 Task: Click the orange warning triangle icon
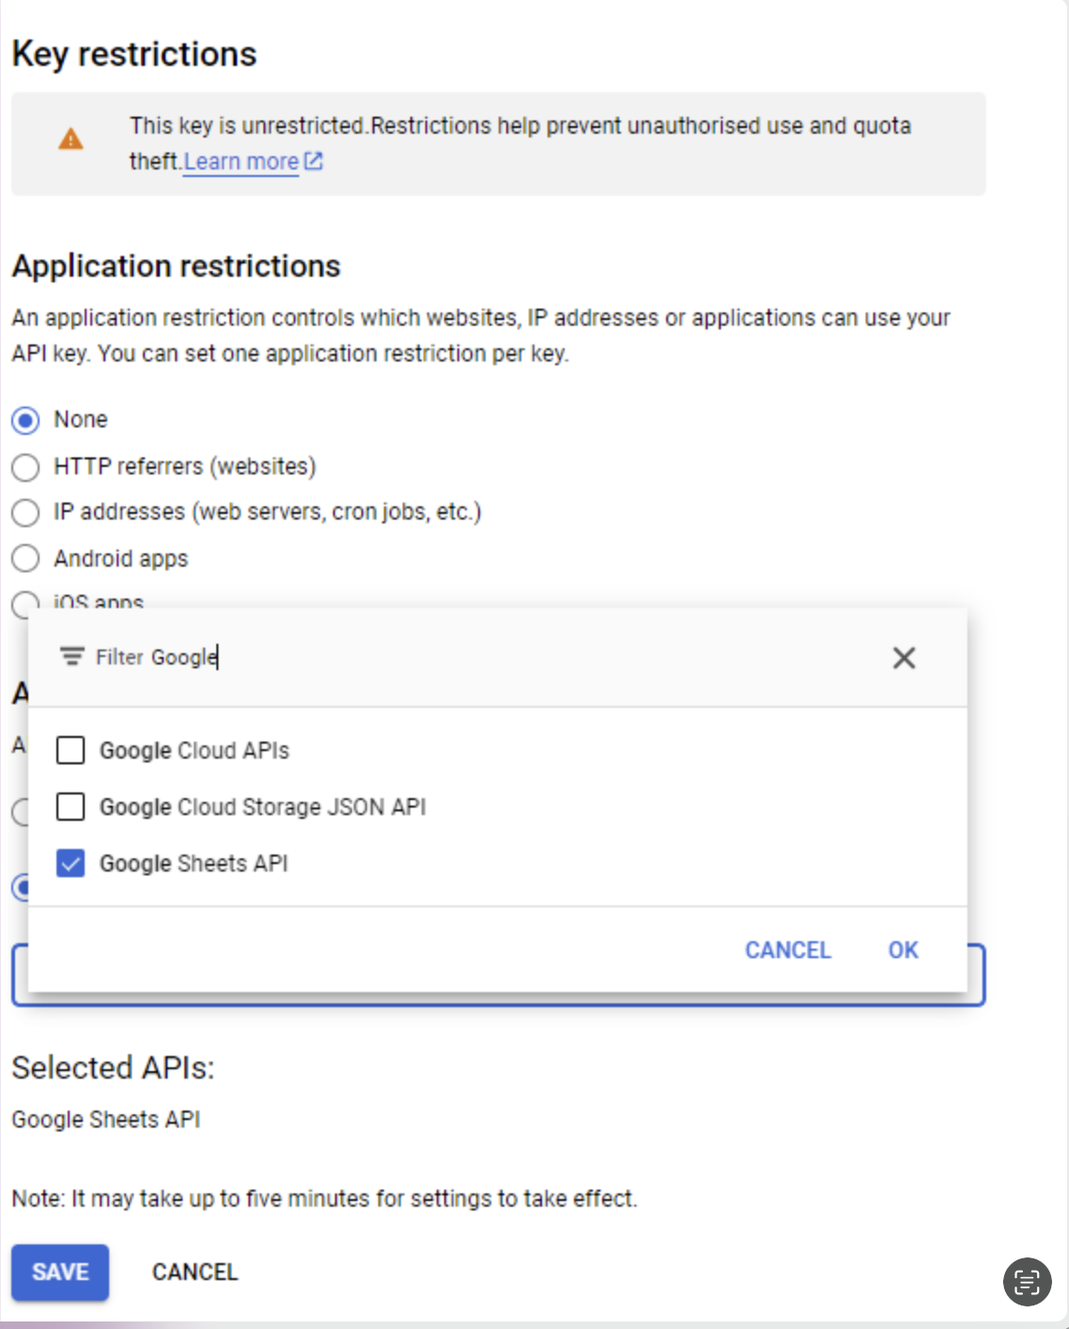click(x=71, y=140)
